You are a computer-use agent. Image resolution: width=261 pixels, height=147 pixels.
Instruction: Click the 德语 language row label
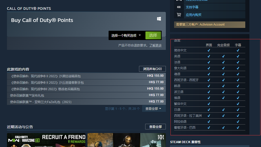[177, 74]
